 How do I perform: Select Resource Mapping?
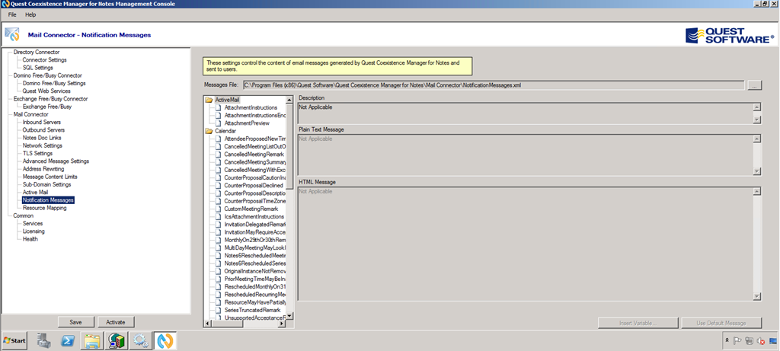pos(44,208)
